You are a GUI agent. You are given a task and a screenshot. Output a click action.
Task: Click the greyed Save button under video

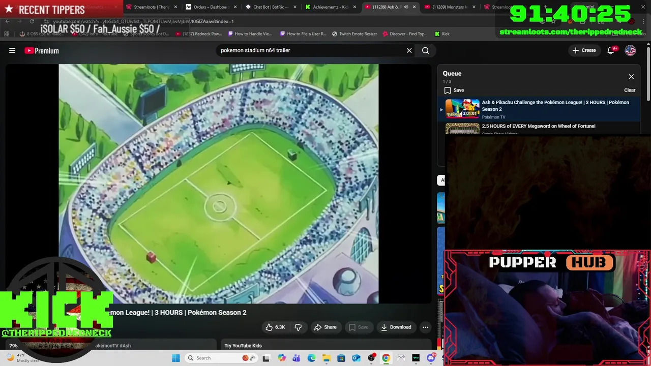[359, 327]
